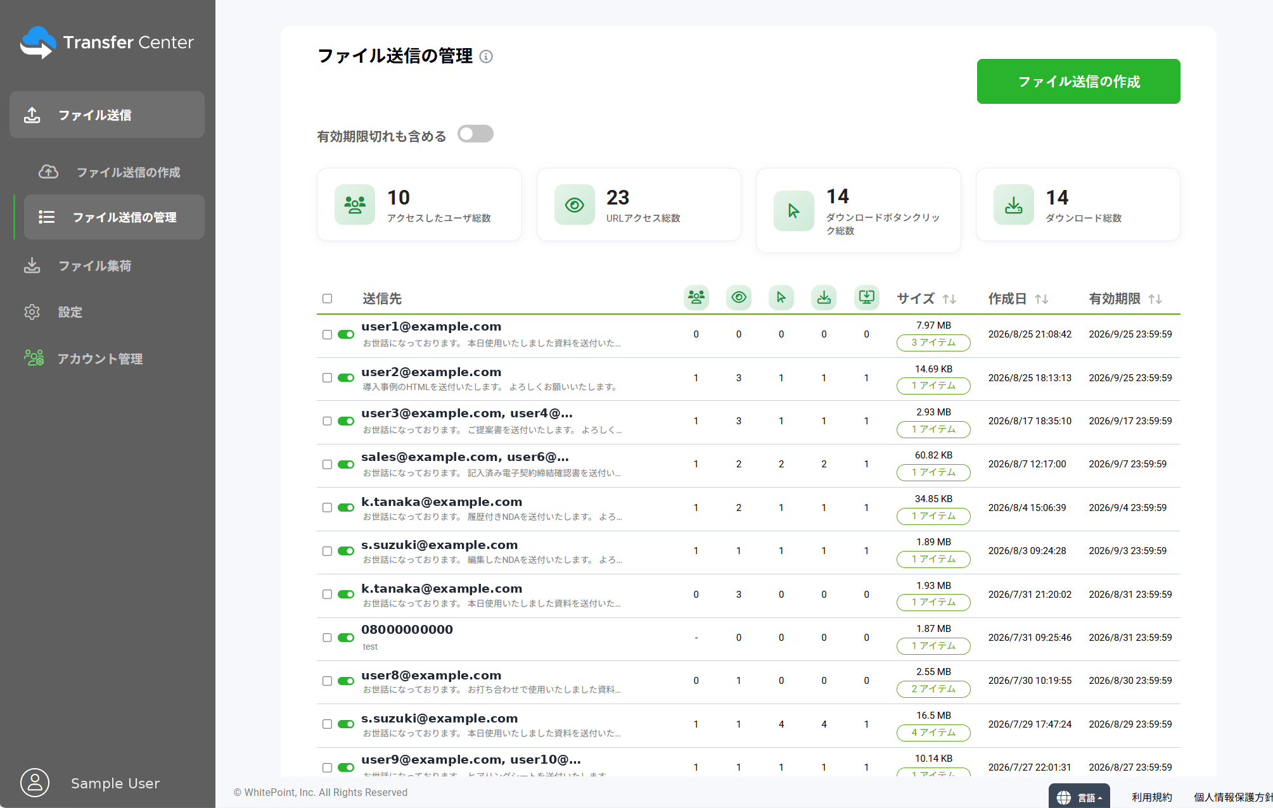This screenshot has height=808, width=1273.
Task: Click the gear icon beside 設定
Action: point(32,312)
